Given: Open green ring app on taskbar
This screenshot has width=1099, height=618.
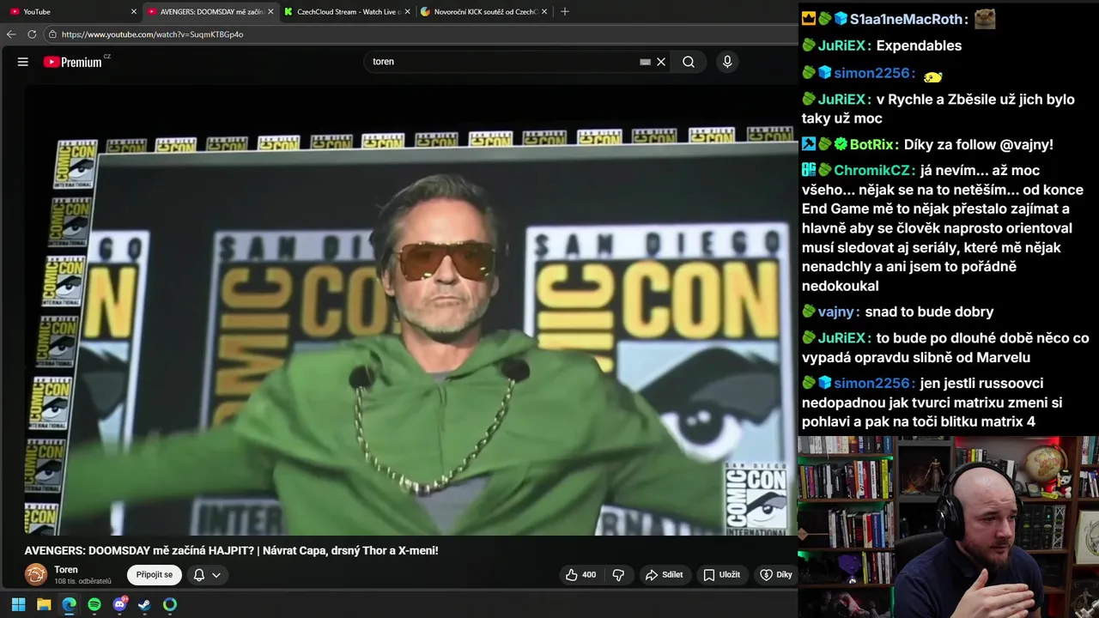Looking at the screenshot, I should [x=170, y=604].
